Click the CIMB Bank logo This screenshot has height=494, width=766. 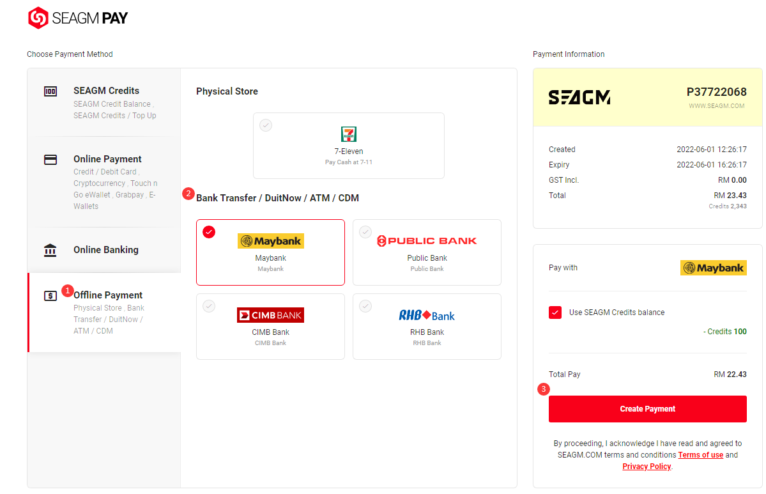(x=271, y=315)
